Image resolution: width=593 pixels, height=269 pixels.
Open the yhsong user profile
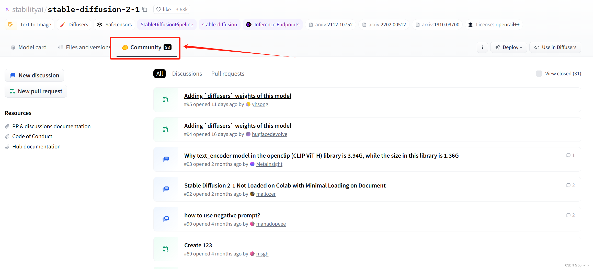point(260,104)
